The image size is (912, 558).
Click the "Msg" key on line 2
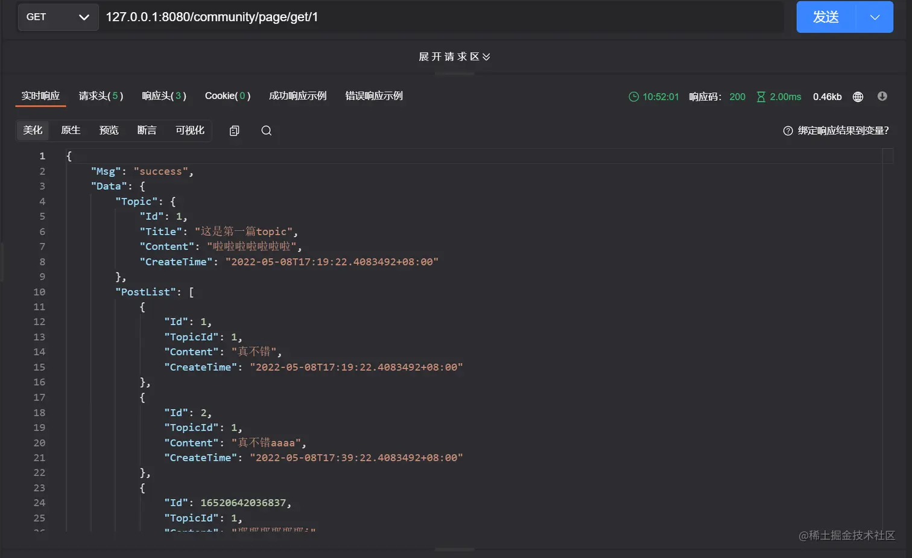click(x=106, y=171)
